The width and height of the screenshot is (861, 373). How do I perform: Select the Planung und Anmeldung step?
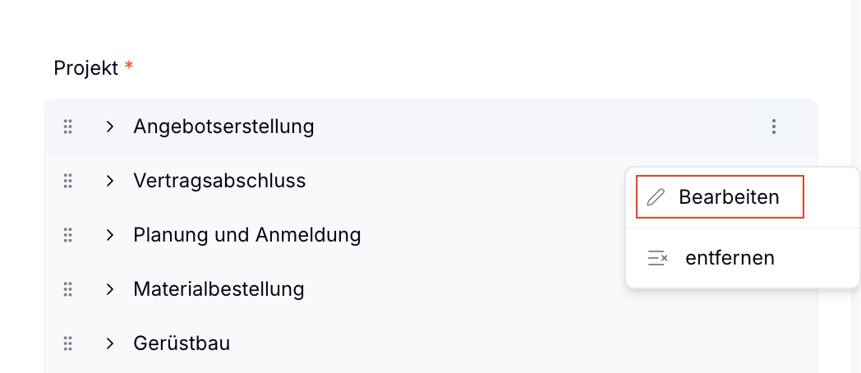(x=246, y=235)
